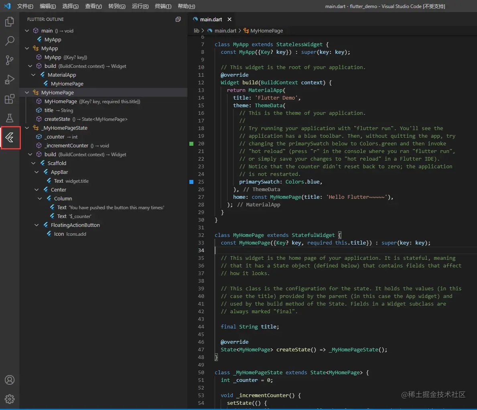
Task: Click the green color swatch at line 20
Action: click(191, 143)
